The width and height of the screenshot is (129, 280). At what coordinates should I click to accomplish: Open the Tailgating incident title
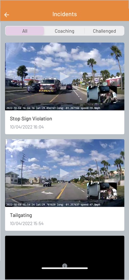[21, 215]
